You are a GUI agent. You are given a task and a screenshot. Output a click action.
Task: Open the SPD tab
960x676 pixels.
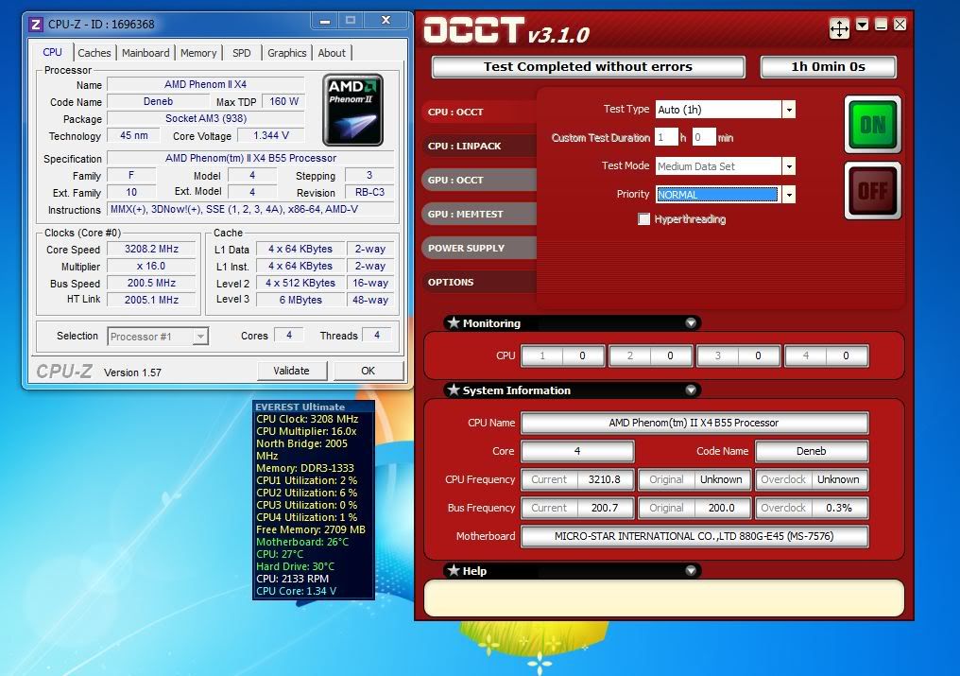pos(241,53)
